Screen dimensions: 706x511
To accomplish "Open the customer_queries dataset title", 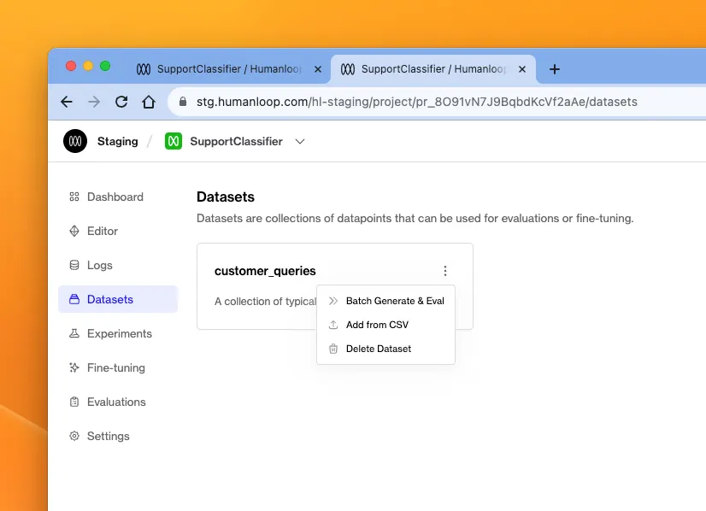I will pyautogui.click(x=265, y=271).
